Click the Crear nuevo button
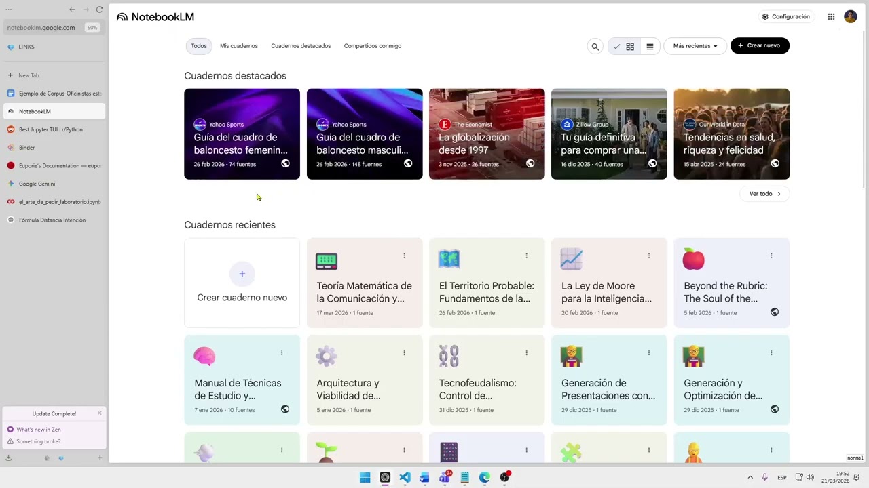The width and height of the screenshot is (869, 488). coord(760,45)
